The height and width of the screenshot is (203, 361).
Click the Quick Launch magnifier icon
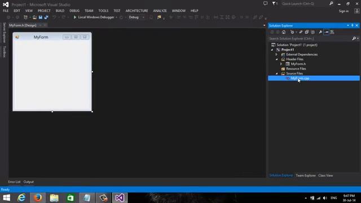tap(331, 3)
